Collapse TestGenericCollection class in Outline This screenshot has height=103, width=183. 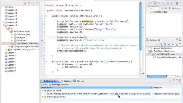148,51
